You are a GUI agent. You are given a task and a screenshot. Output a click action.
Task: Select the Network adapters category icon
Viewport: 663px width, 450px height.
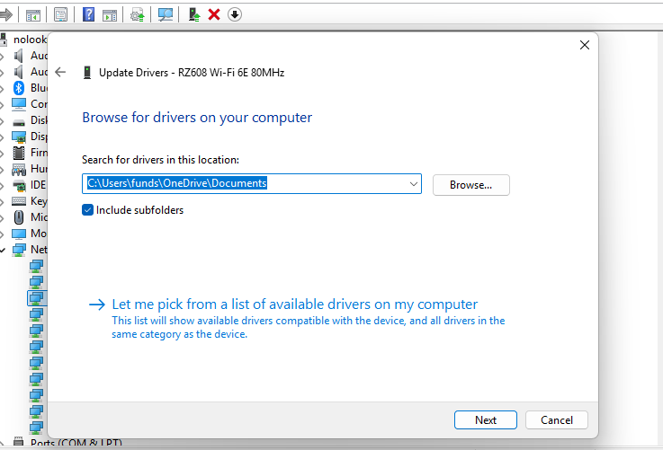pos(19,250)
